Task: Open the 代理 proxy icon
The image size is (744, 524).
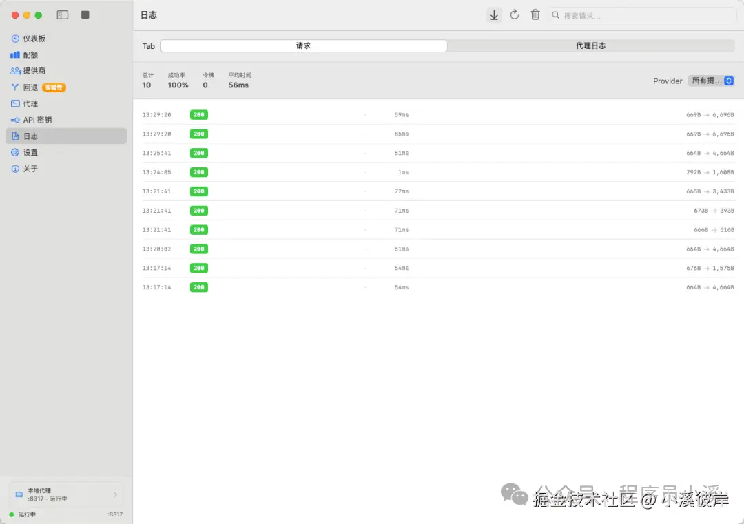Action: pos(15,103)
